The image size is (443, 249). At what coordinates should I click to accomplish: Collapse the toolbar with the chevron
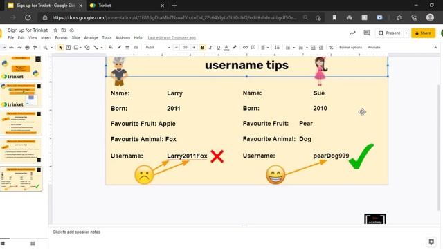435,48
